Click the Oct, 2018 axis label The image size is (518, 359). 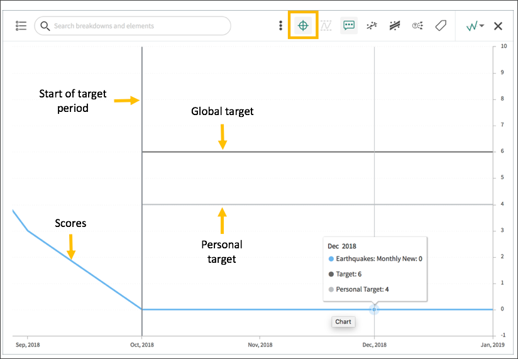pos(142,345)
